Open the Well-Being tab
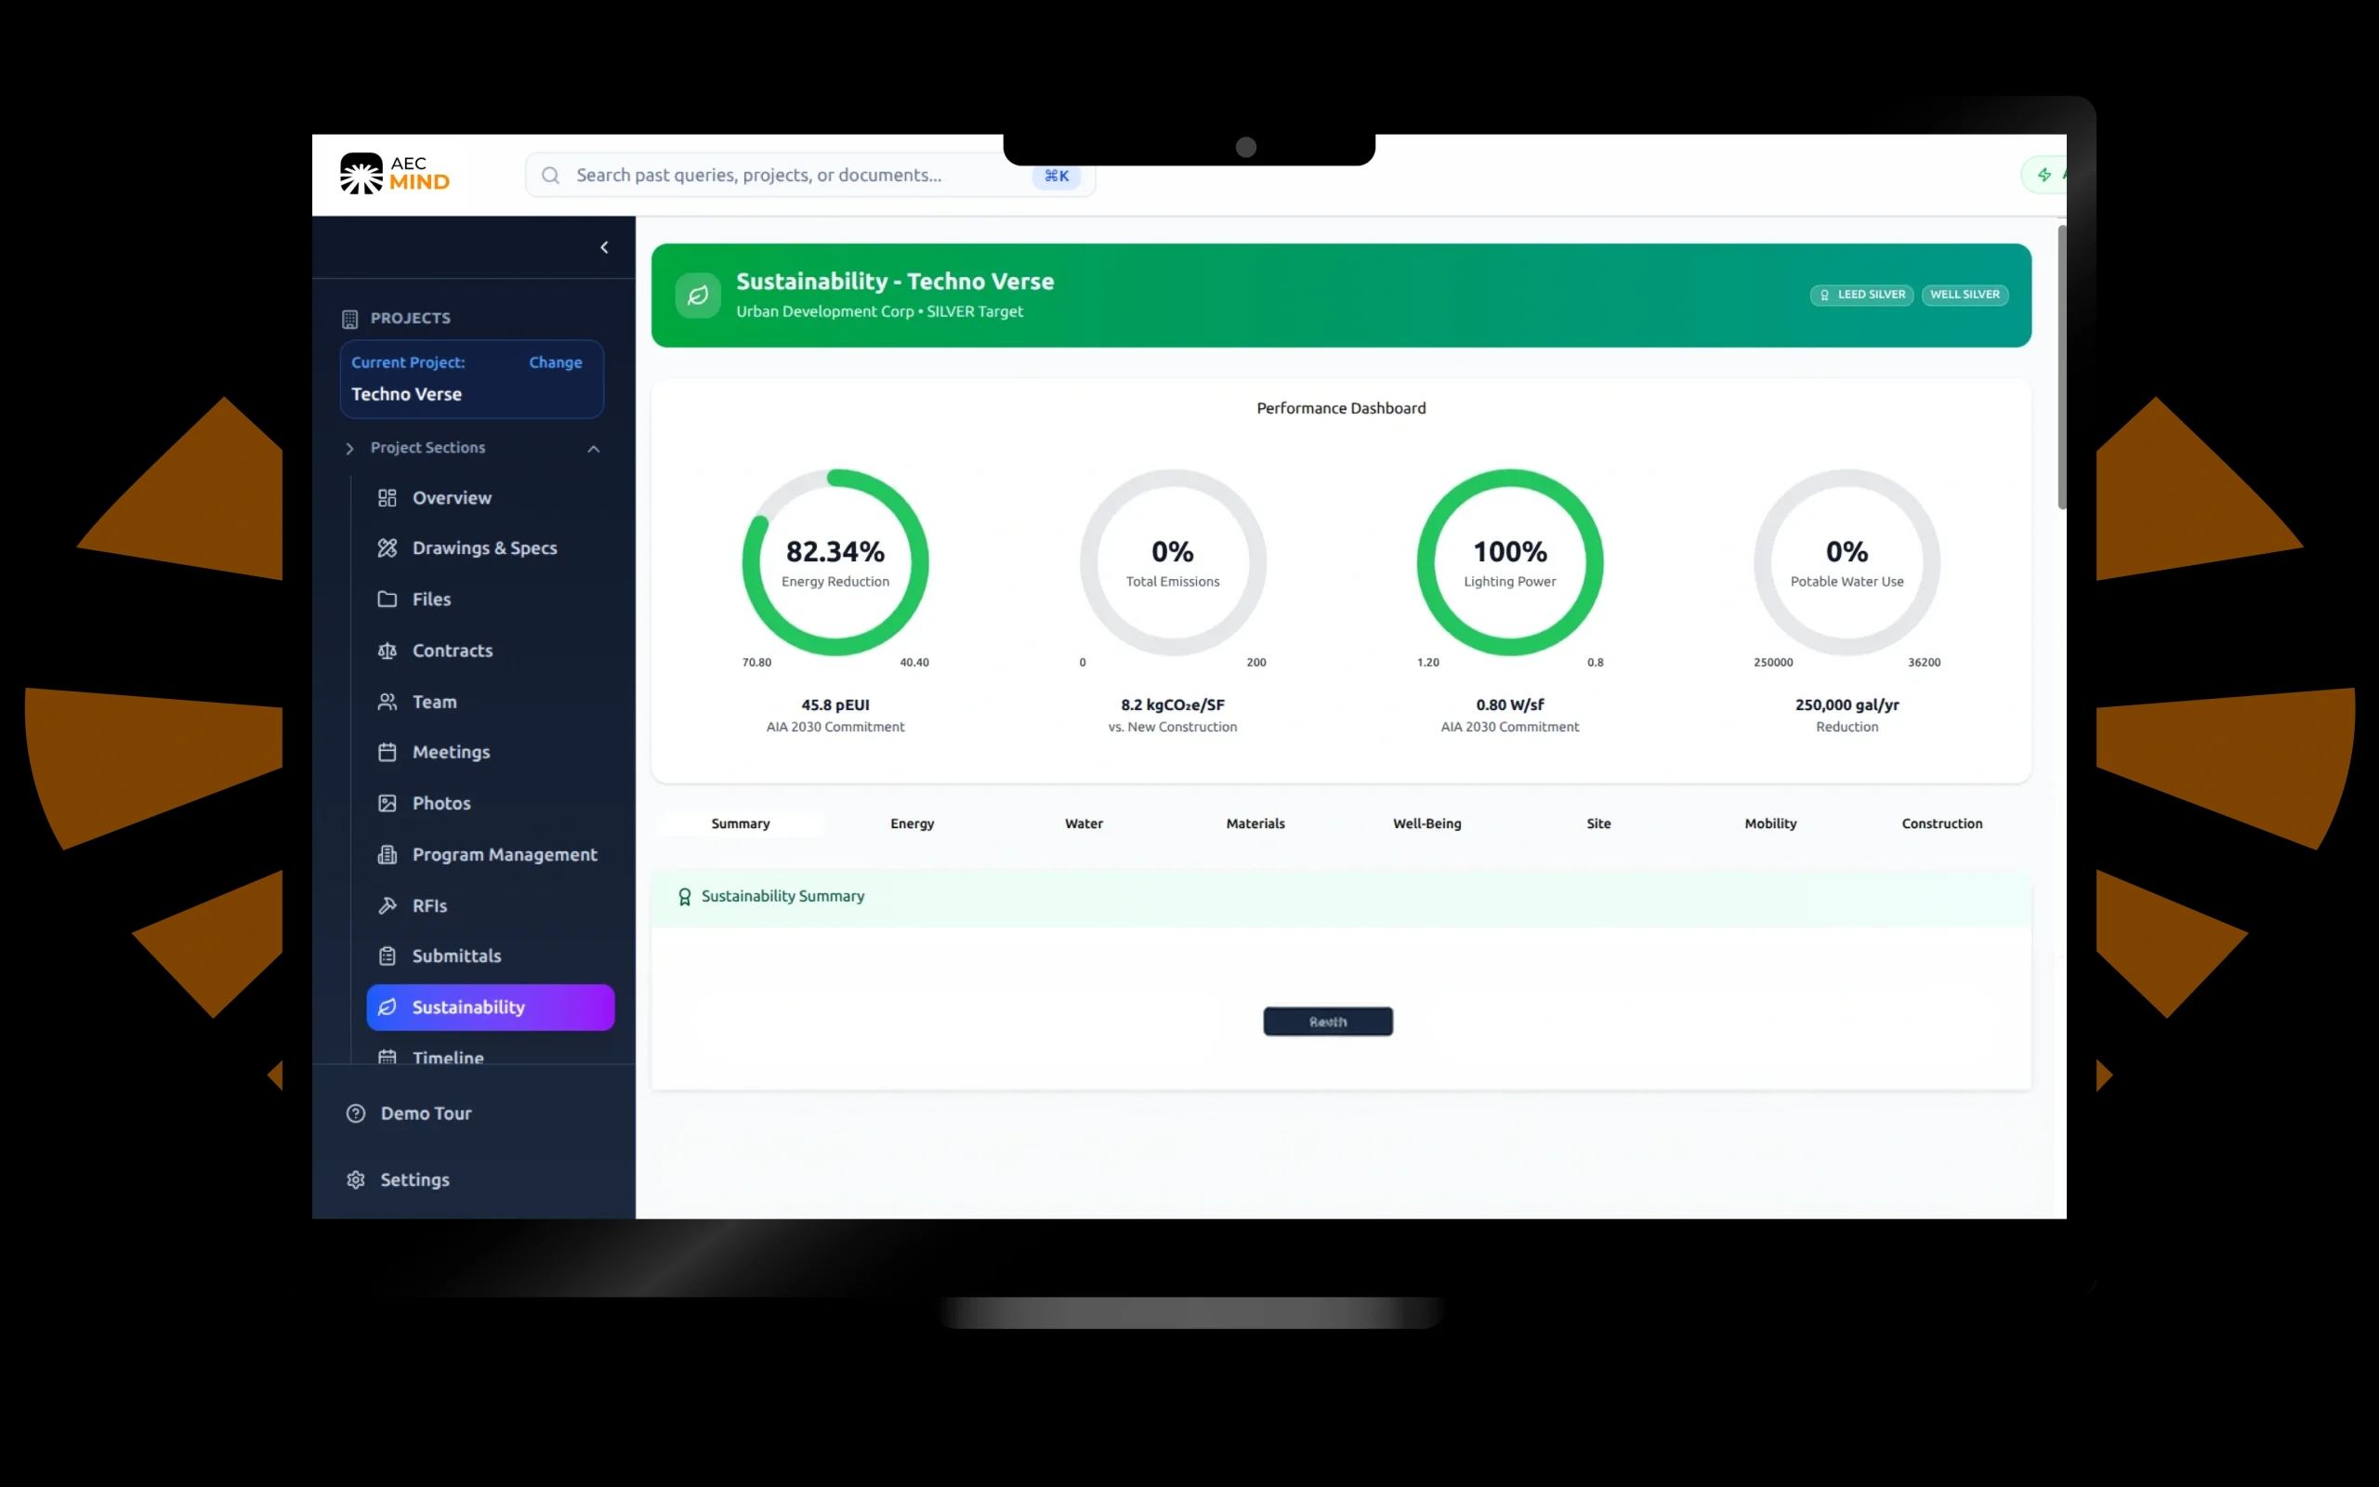The height and width of the screenshot is (1487, 2379). pos(1426,823)
